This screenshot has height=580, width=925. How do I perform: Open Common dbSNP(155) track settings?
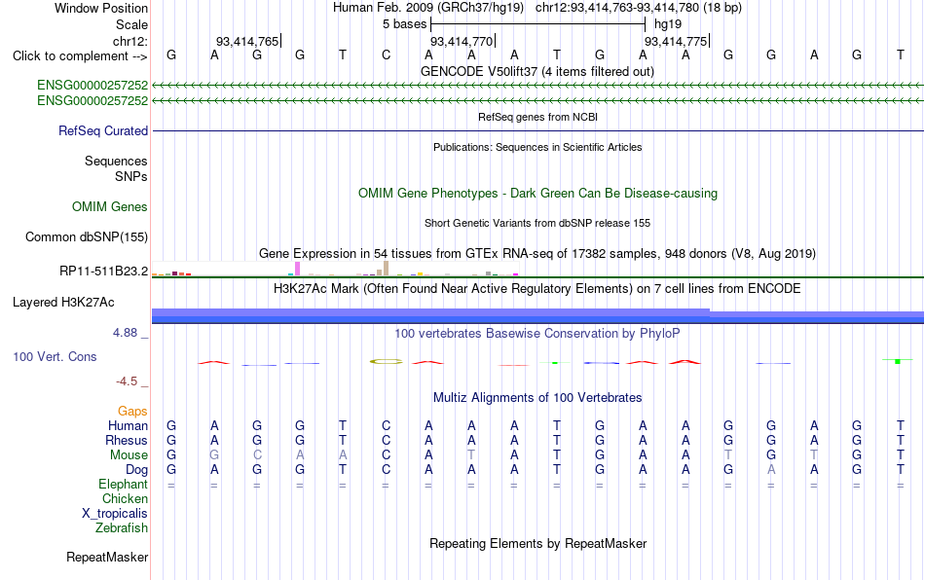pyautogui.click(x=87, y=236)
